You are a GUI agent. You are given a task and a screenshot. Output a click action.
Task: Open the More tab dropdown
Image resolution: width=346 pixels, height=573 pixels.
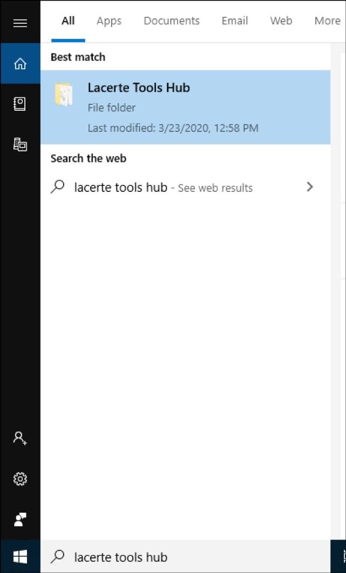click(328, 21)
